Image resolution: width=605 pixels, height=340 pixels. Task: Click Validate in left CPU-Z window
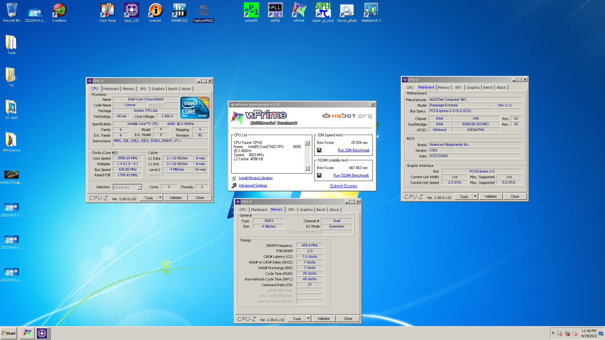click(176, 198)
